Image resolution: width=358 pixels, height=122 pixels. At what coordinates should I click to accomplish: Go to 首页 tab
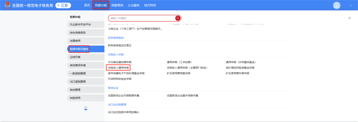[x=87, y=5]
